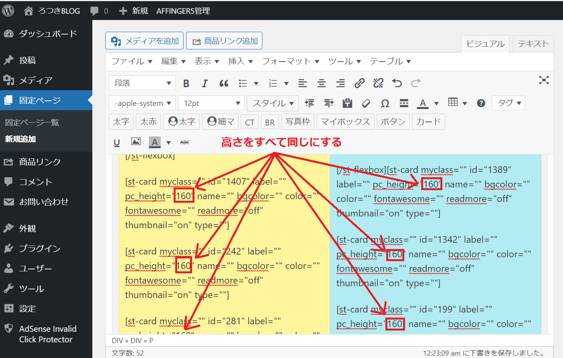This screenshot has height=358, width=563.
Task: Click 新規追加 submenu link
Action: coord(20,139)
